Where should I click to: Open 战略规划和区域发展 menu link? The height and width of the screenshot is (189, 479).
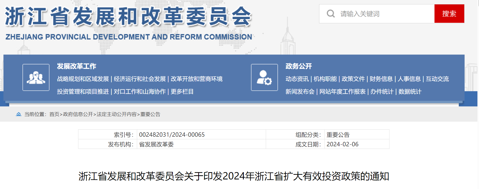83,79
